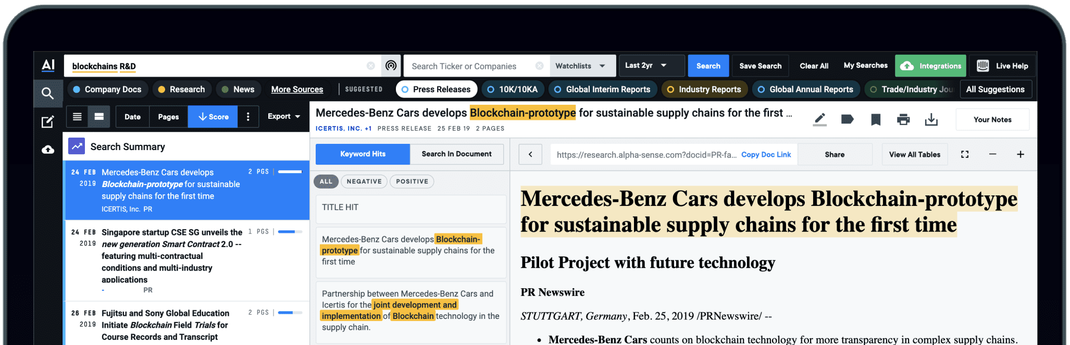Open Integrations cloud button
This screenshot has width=1070, height=345.
pyautogui.click(x=930, y=66)
